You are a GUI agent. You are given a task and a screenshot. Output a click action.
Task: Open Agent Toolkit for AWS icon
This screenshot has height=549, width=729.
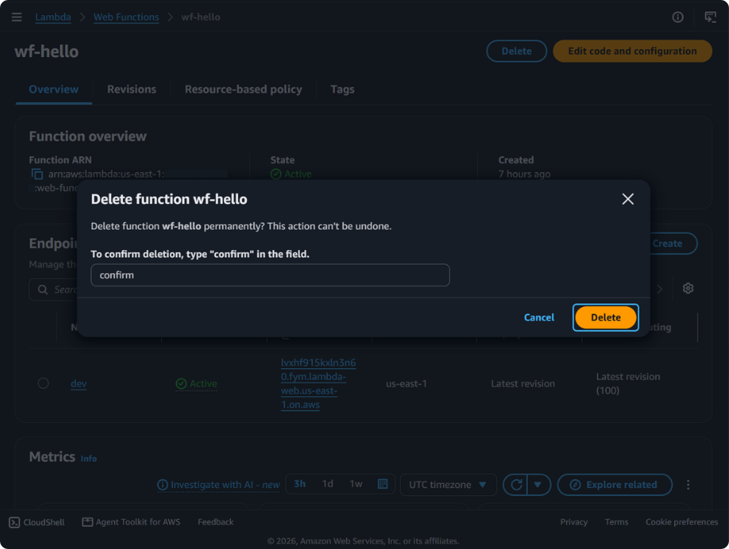pyautogui.click(x=88, y=522)
